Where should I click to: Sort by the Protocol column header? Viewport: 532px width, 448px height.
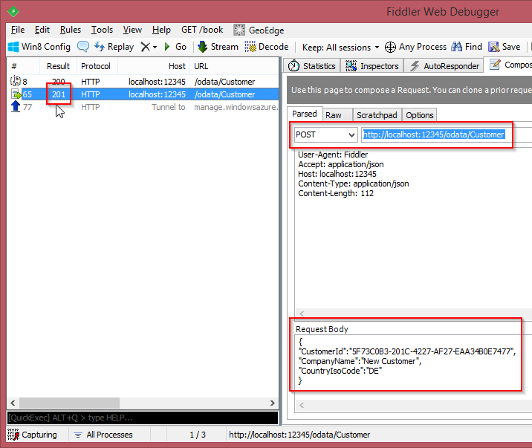click(97, 66)
